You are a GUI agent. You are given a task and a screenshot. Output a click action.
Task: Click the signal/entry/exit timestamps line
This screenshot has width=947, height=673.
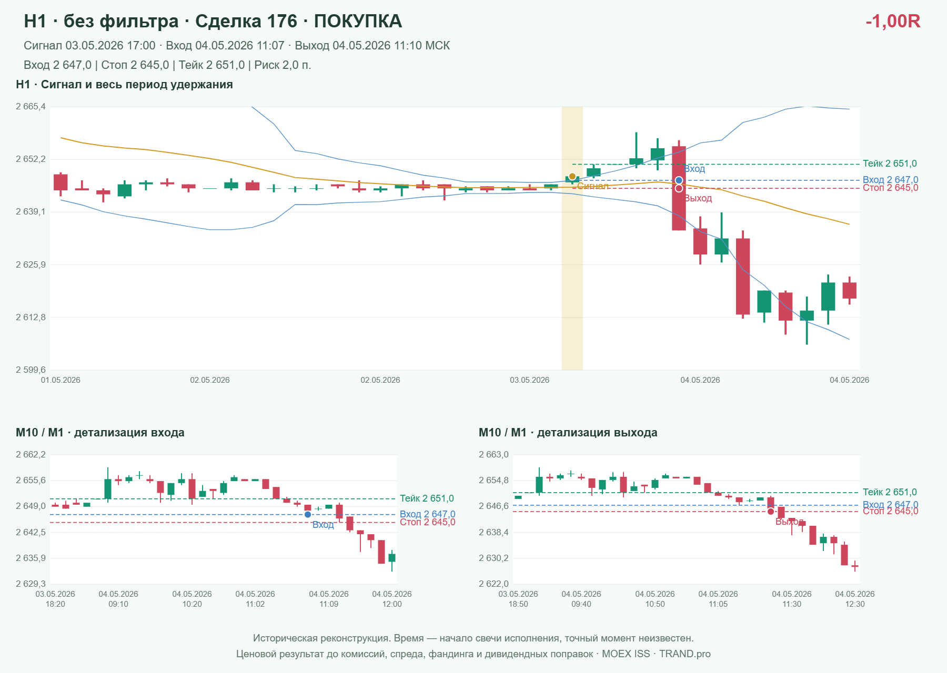[237, 46]
